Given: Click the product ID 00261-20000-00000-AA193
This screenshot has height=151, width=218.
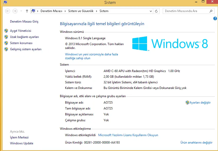Looking at the screenshot, I should (x=102, y=142).
